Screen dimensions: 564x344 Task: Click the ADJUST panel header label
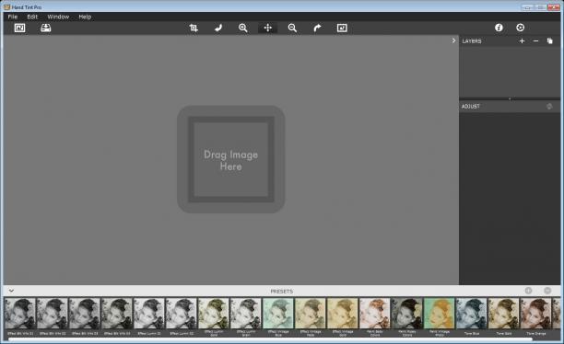471,107
